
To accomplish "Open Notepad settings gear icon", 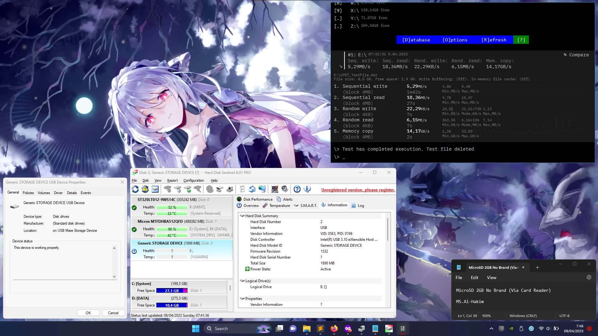I will point(589,277).
